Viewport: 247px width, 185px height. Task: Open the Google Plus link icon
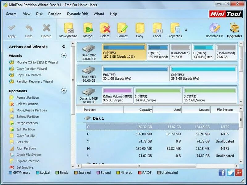(x=238, y=173)
